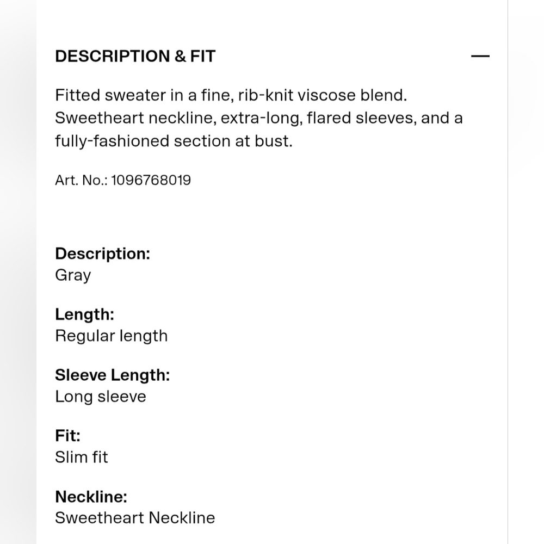Image resolution: width=544 pixels, height=544 pixels.
Task: Select the article number 1096768019
Action: coord(151,180)
